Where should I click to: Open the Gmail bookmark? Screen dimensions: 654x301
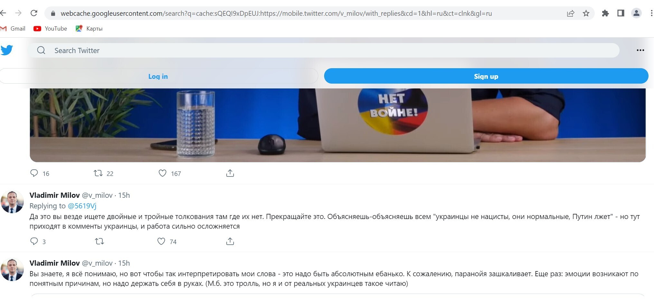(13, 29)
